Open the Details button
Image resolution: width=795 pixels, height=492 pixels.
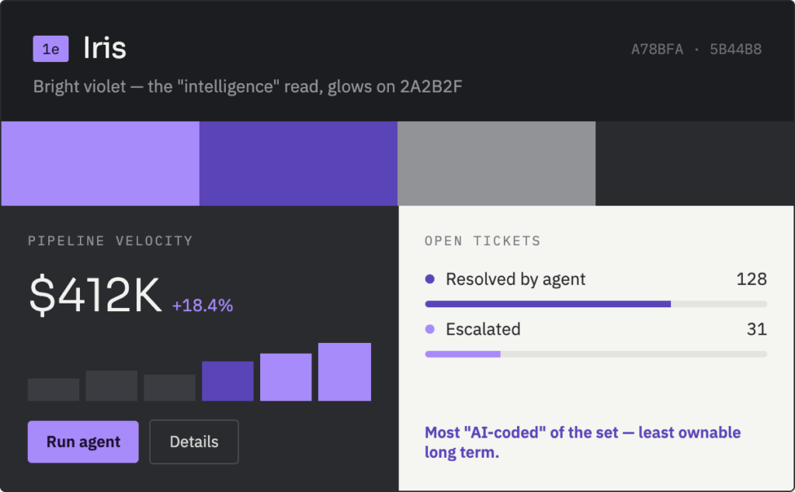(194, 442)
